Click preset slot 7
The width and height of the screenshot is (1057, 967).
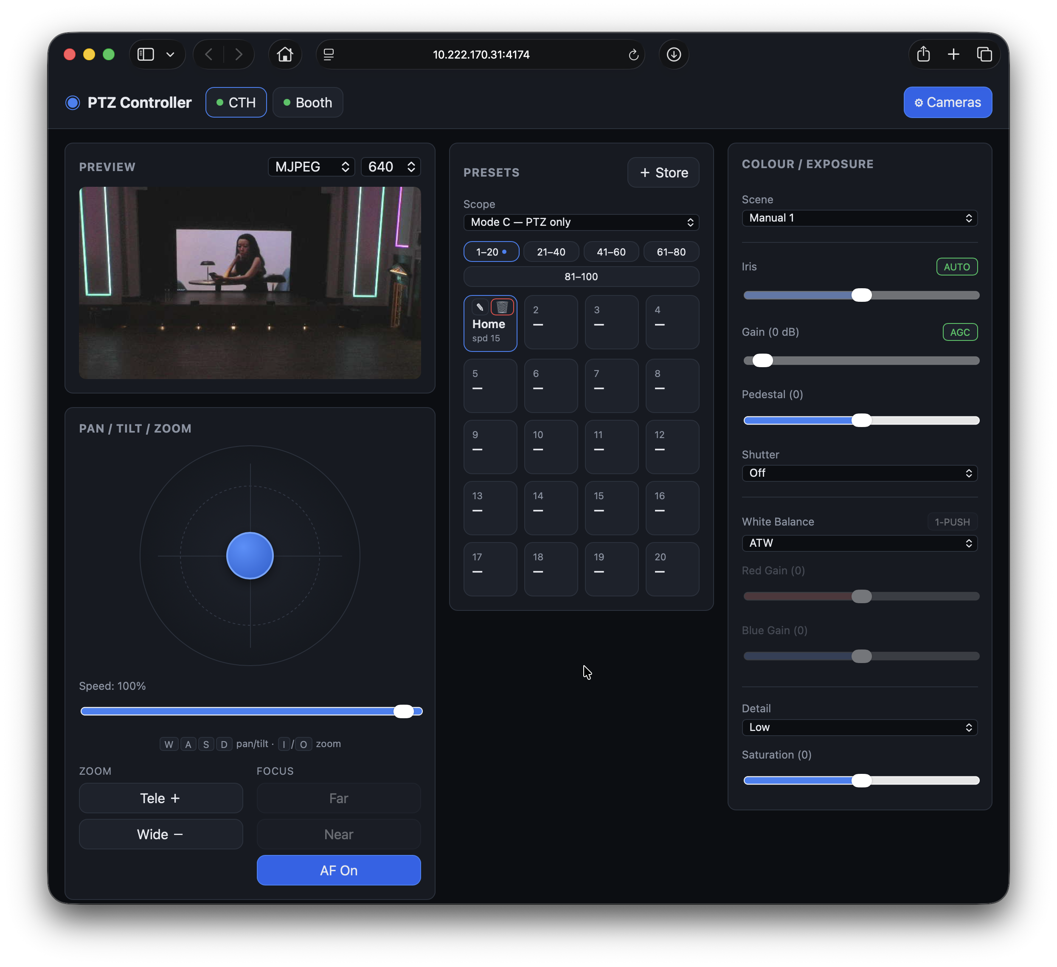[612, 386]
